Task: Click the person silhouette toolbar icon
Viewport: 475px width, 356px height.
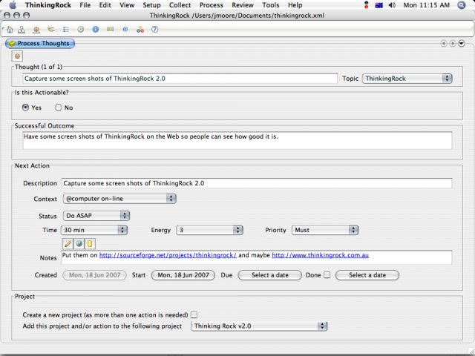Action: (22, 30)
